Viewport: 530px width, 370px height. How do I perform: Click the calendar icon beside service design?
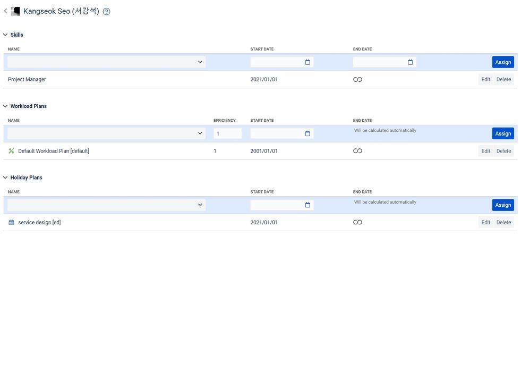pos(11,222)
